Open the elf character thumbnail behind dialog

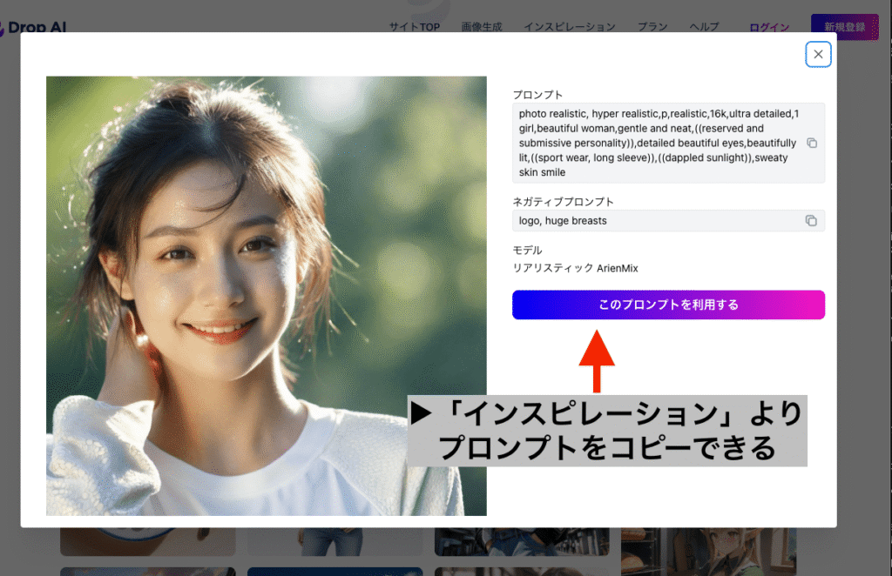(x=708, y=552)
